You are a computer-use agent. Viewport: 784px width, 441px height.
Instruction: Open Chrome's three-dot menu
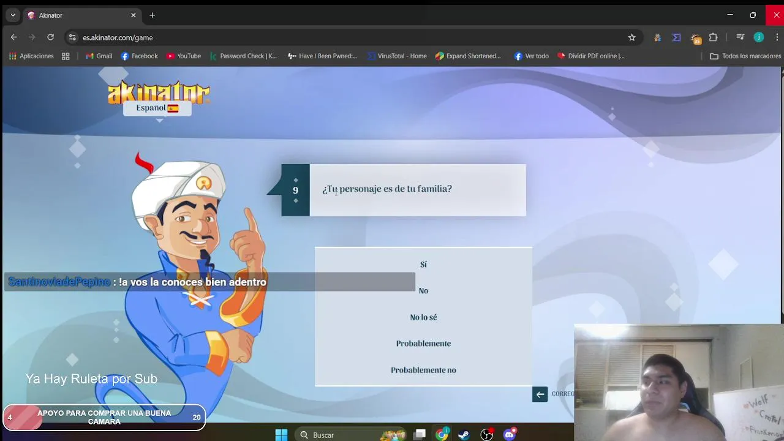[x=777, y=37]
